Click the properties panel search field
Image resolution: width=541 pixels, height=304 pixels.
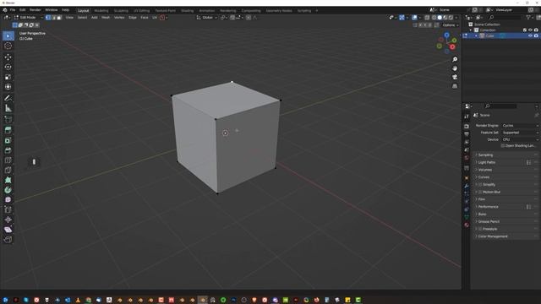[500, 106]
